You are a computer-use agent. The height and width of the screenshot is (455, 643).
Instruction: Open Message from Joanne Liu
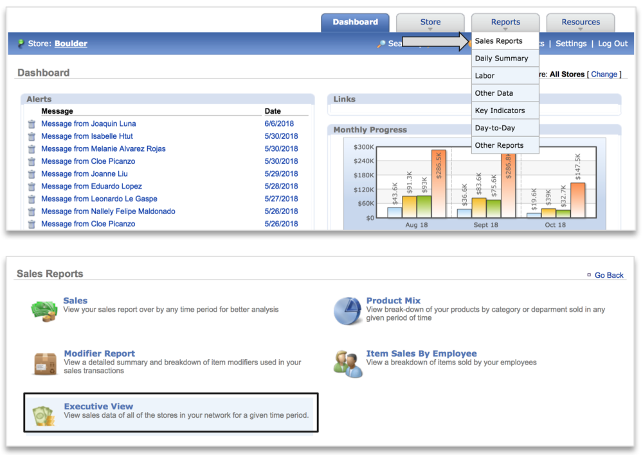(x=84, y=174)
